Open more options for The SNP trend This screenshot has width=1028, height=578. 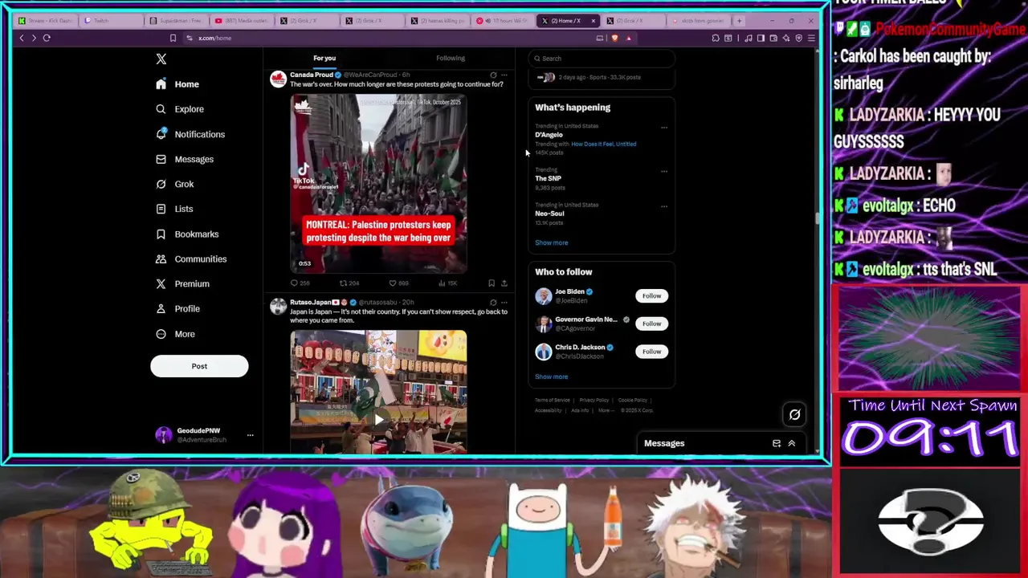coord(664,171)
